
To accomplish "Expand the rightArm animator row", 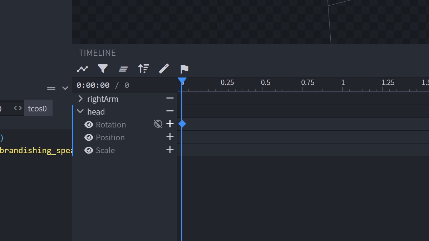I will click(x=80, y=99).
